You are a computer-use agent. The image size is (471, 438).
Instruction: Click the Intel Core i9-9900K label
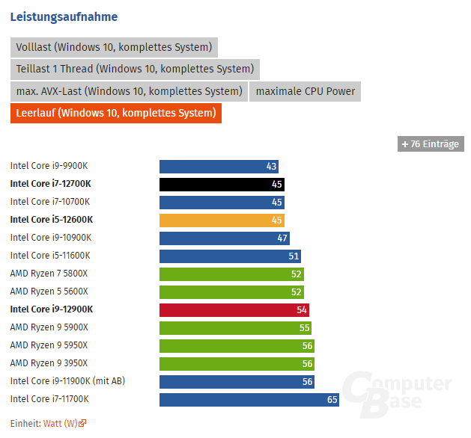49,166
